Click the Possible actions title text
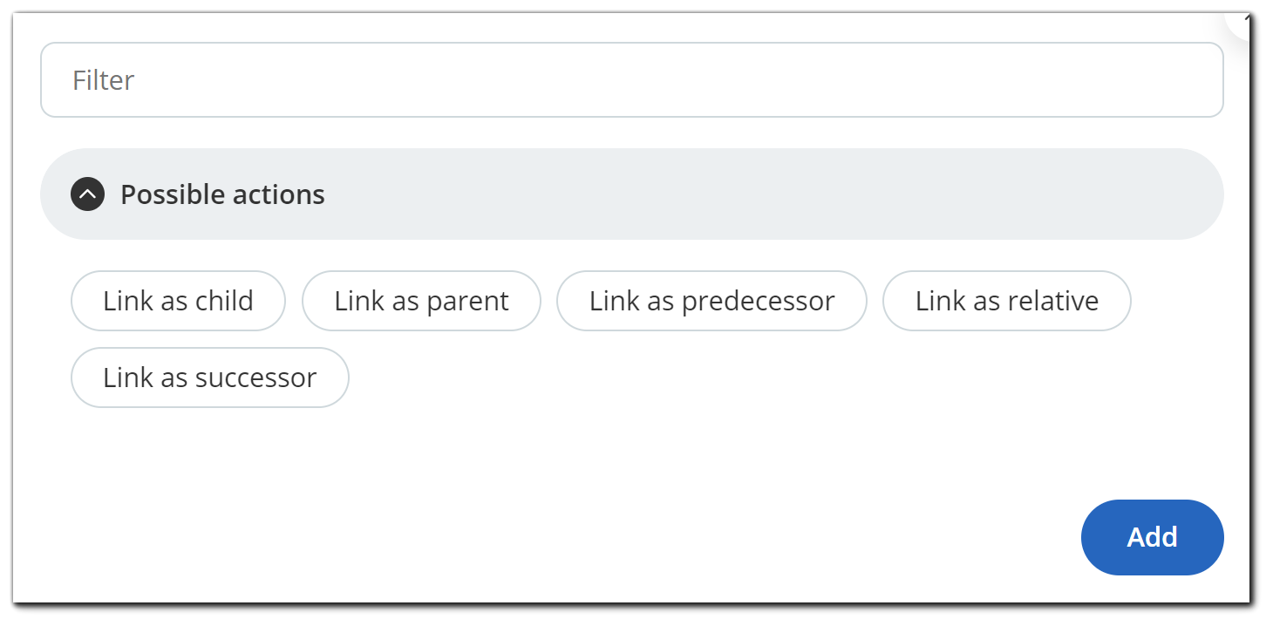Image resolution: width=1273 pixels, height=626 pixels. (222, 194)
